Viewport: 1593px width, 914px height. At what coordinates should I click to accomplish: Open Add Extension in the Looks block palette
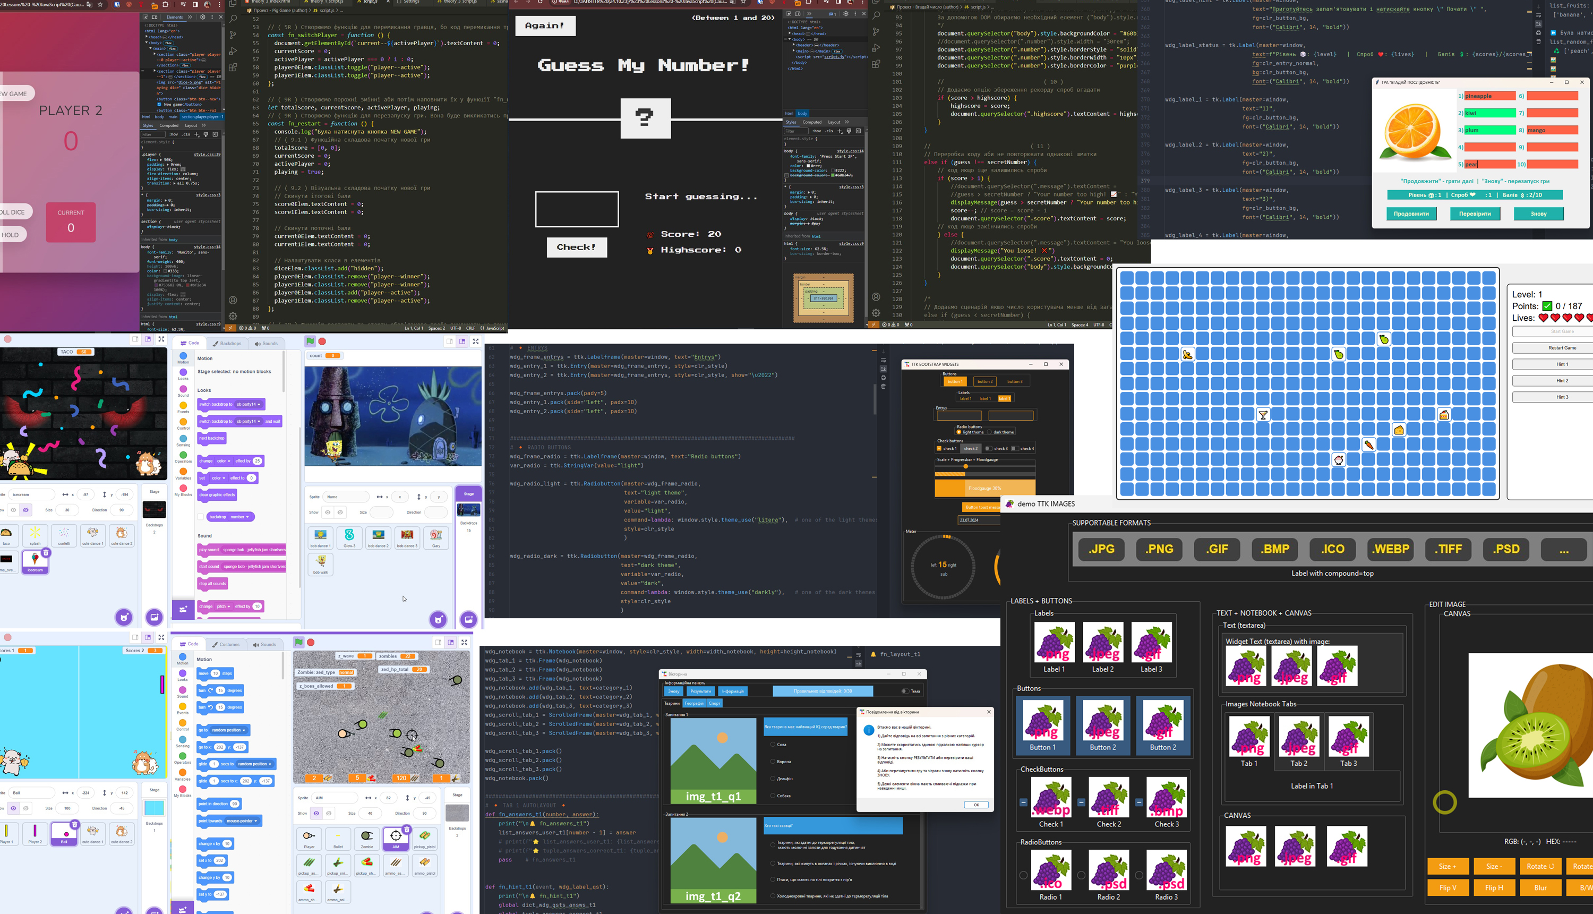(183, 609)
